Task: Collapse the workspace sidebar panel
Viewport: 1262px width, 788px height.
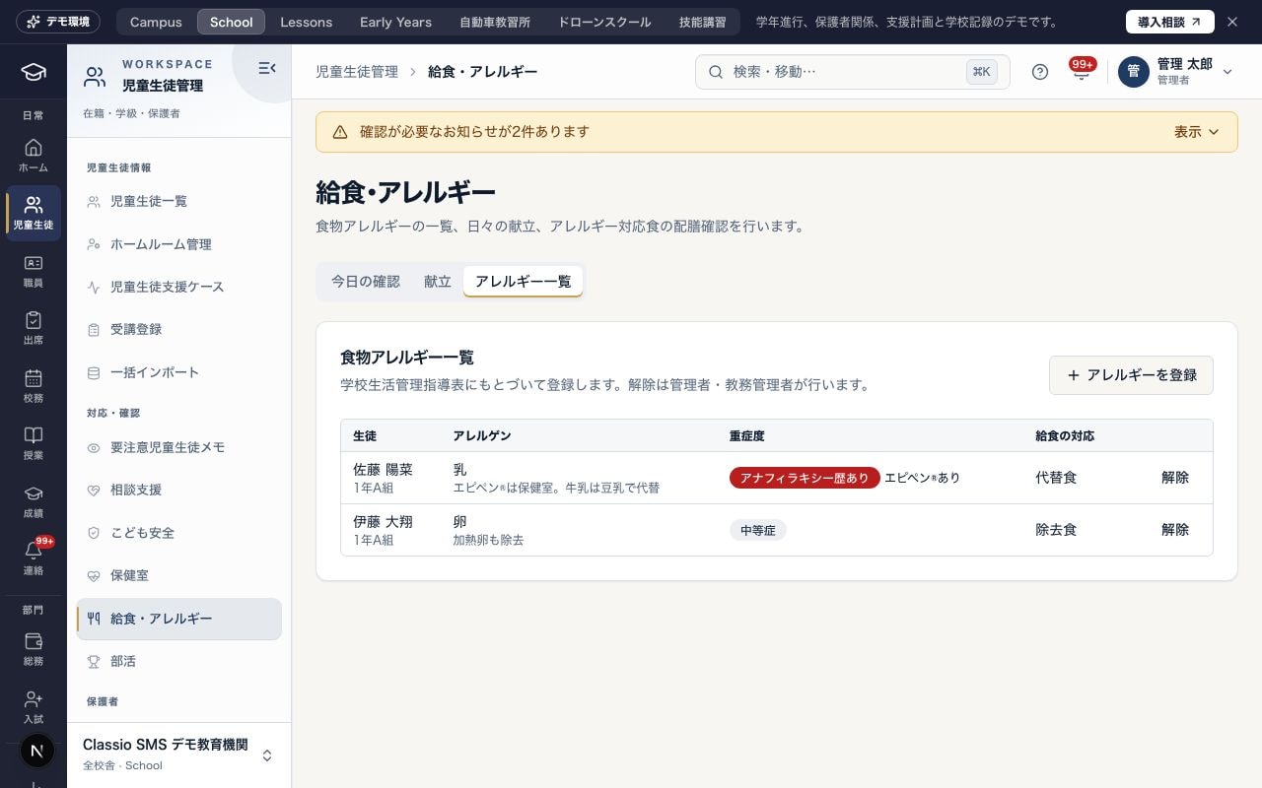Action: [x=266, y=68]
